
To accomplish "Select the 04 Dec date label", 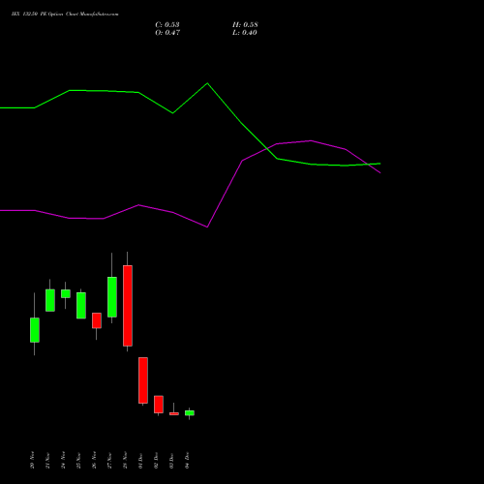I will click(x=187, y=460).
